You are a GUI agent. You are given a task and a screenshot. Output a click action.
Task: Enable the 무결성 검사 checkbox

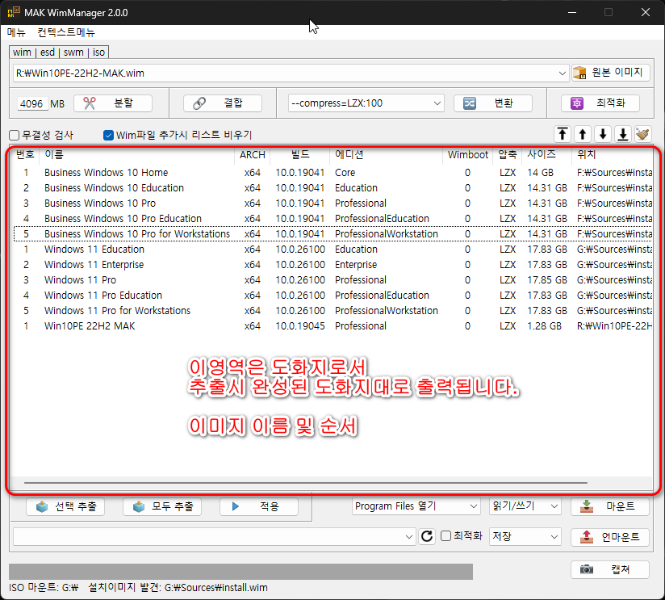tap(14, 136)
